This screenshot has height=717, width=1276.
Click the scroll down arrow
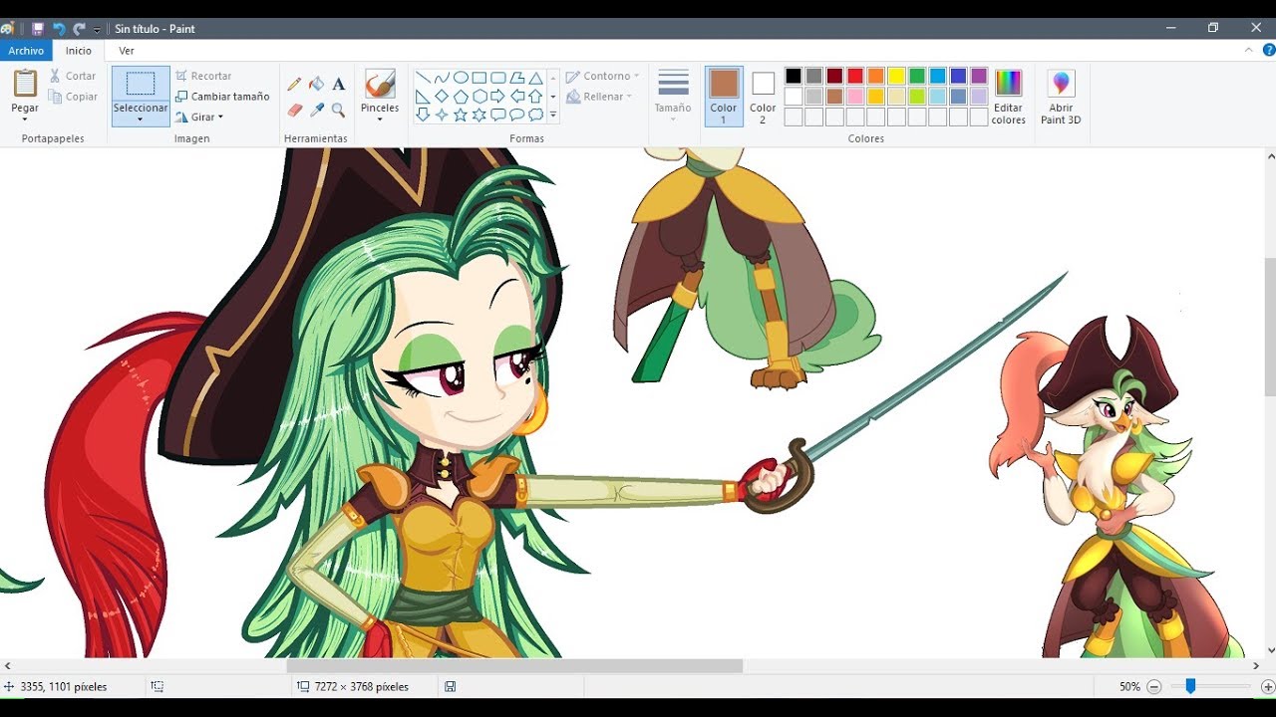click(1270, 650)
